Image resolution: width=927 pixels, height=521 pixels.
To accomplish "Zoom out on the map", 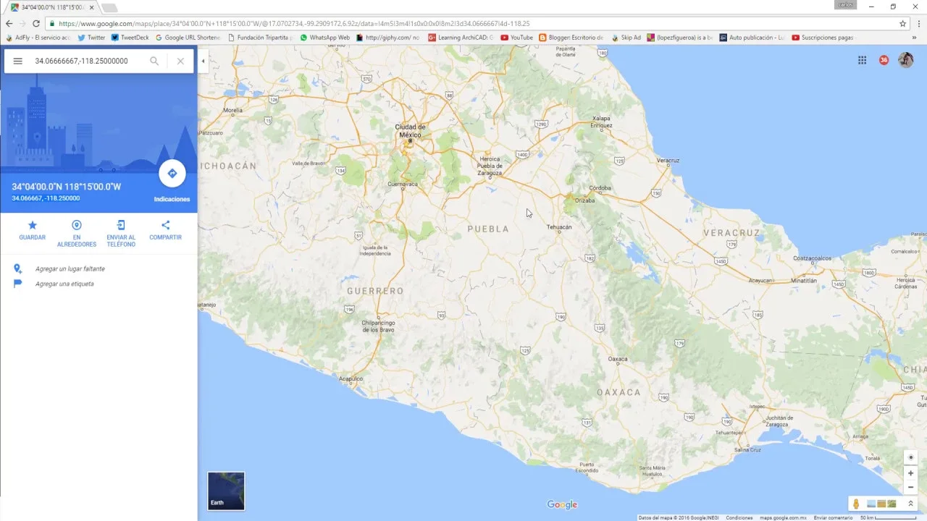I will (911, 487).
